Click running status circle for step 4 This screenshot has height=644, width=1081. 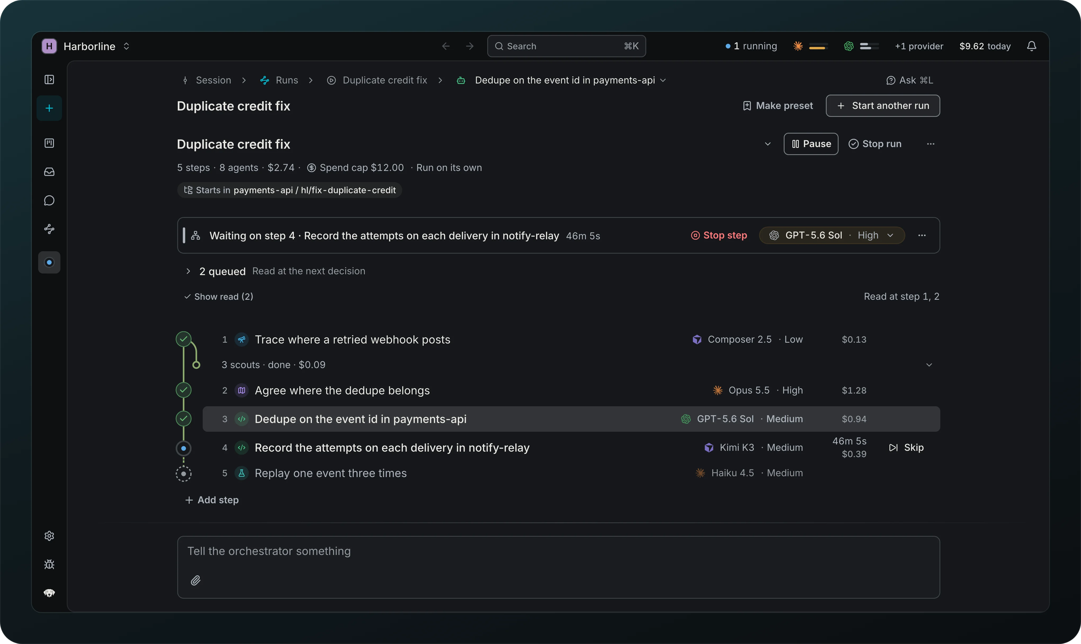pos(184,448)
